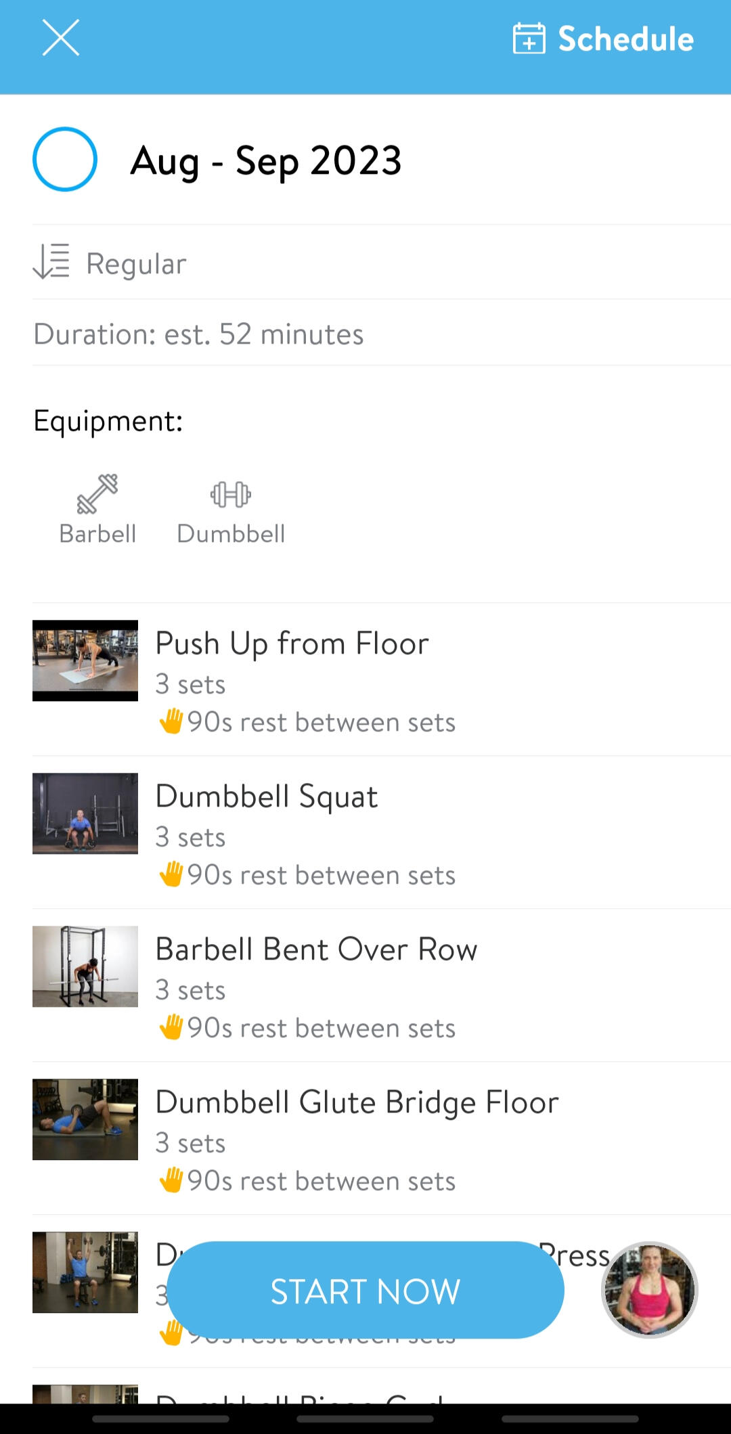The width and height of the screenshot is (731, 1434).
Task: Open the trainer profile avatar
Action: pyautogui.click(x=649, y=1290)
